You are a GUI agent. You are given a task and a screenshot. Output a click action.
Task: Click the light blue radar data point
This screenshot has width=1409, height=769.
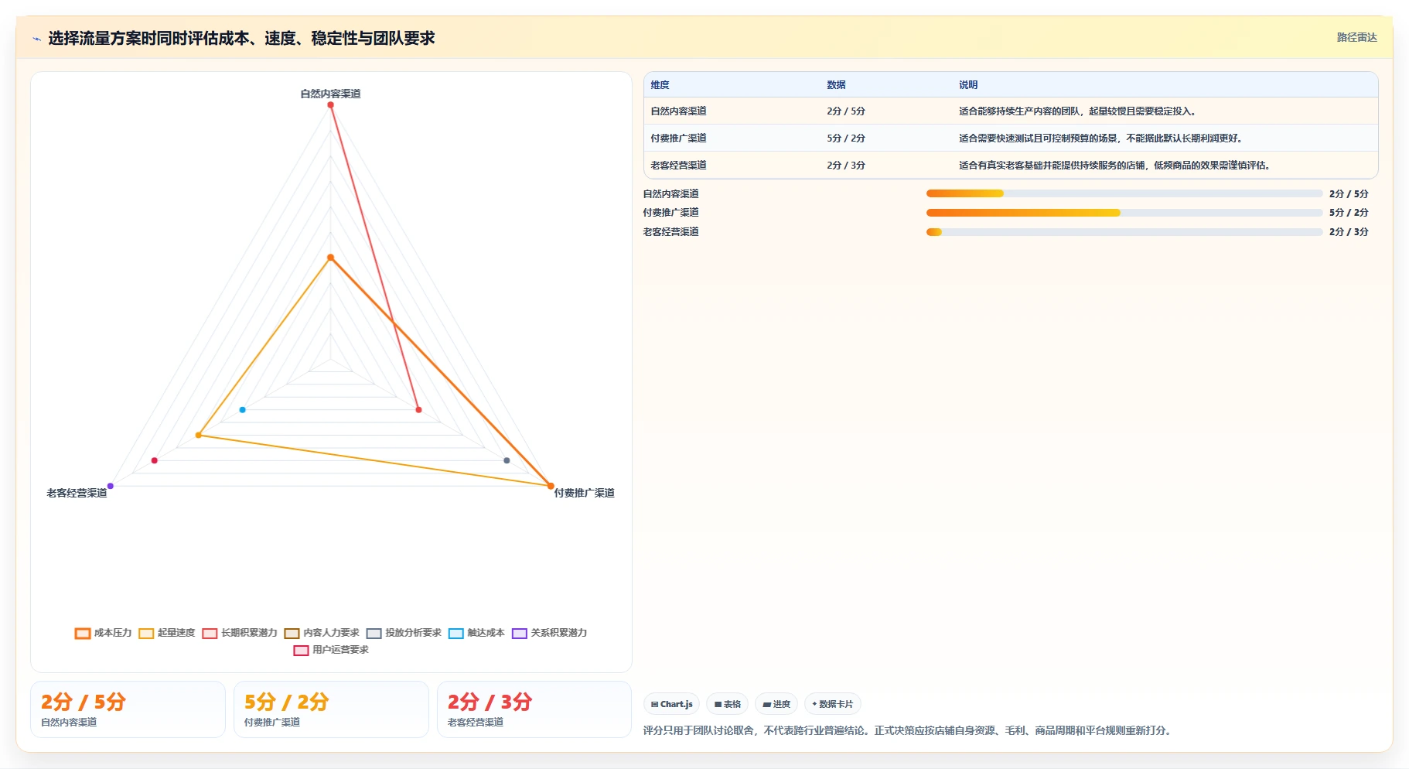(x=243, y=409)
